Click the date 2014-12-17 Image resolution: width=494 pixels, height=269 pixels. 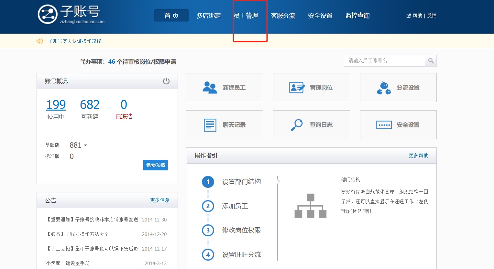pyautogui.click(x=154, y=249)
